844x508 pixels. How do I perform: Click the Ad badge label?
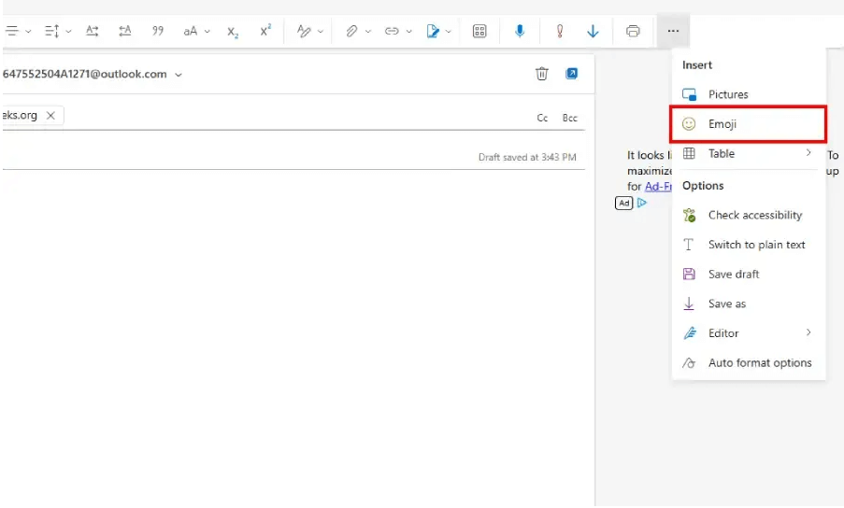click(623, 203)
